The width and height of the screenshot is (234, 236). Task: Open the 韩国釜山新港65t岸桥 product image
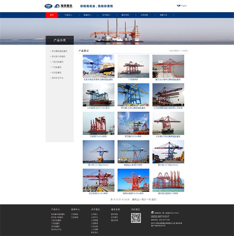click(133, 152)
